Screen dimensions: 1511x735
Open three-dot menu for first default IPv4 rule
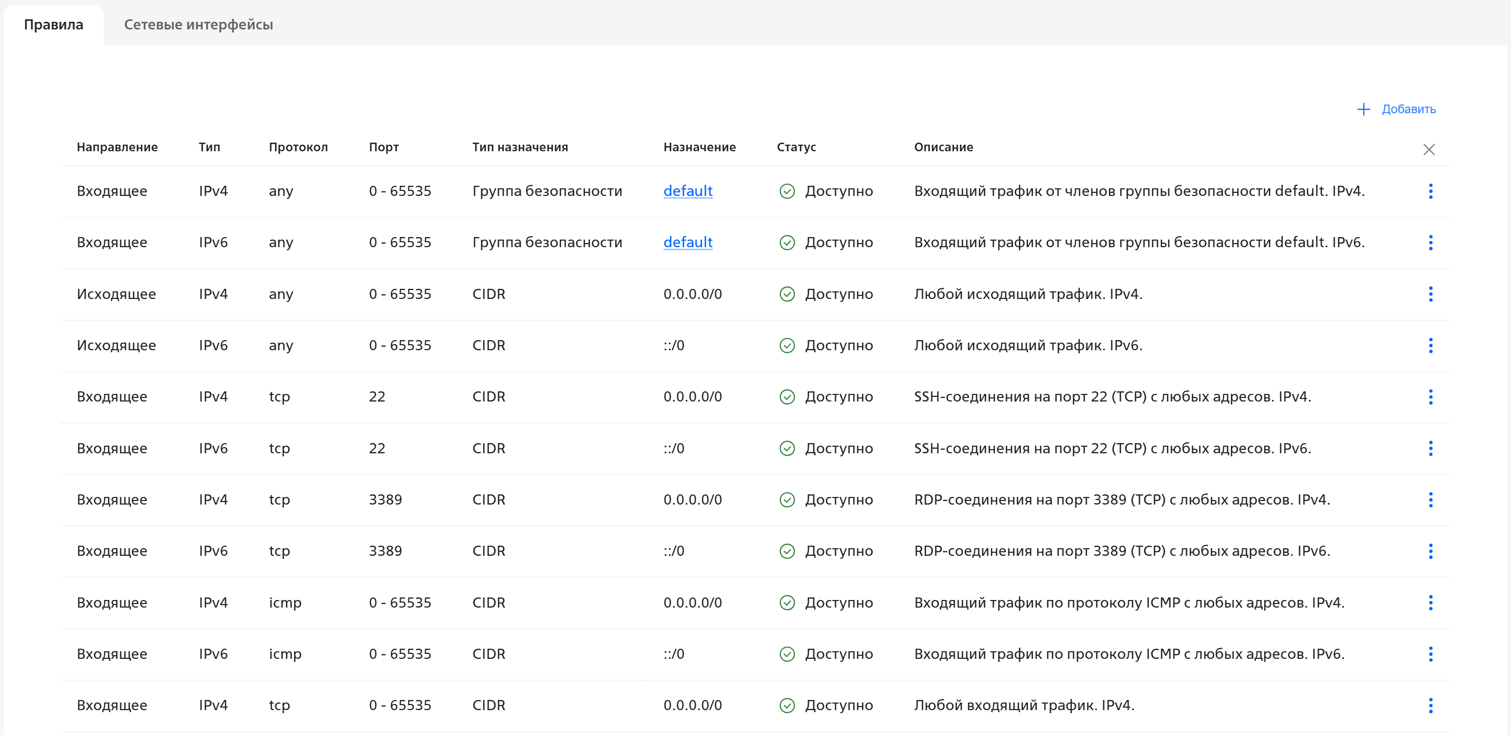pyautogui.click(x=1430, y=191)
